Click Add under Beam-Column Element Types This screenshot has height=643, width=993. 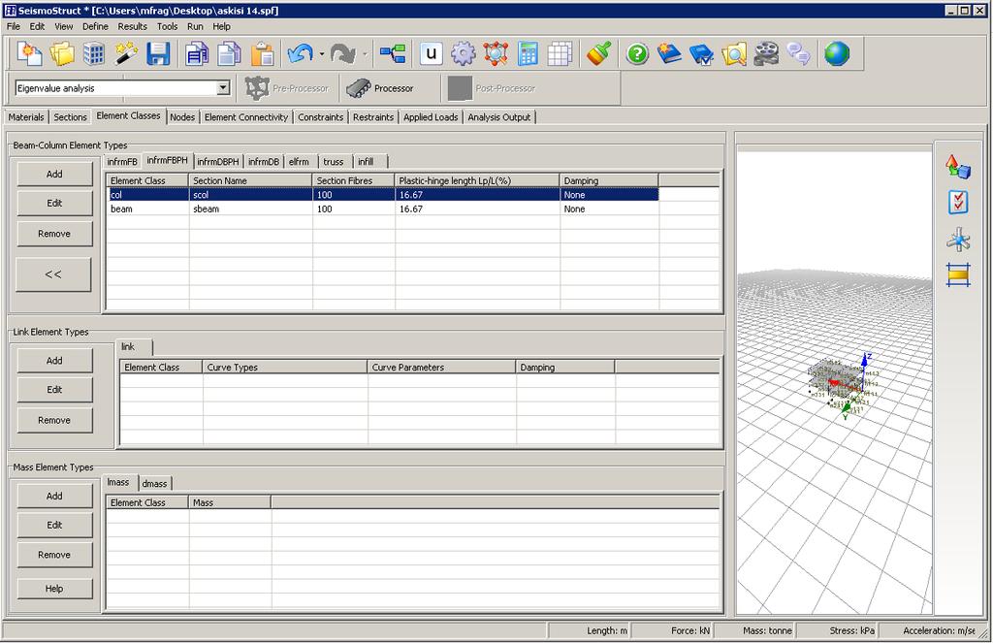tap(54, 175)
